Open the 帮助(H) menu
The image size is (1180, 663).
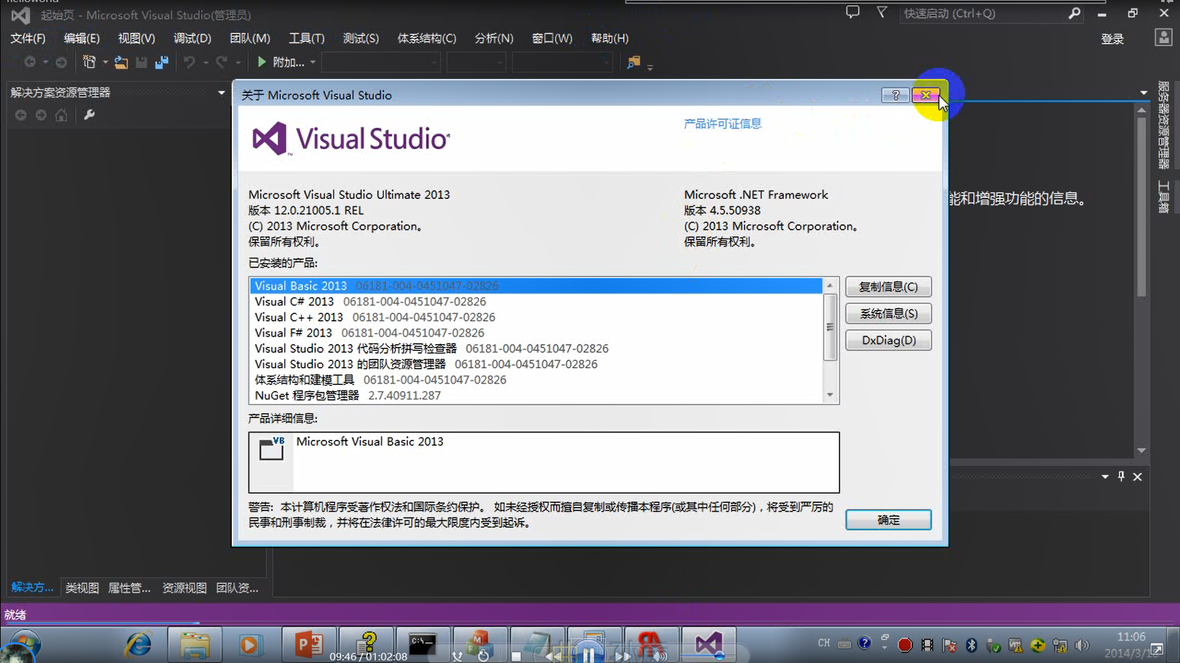pos(610,38)
